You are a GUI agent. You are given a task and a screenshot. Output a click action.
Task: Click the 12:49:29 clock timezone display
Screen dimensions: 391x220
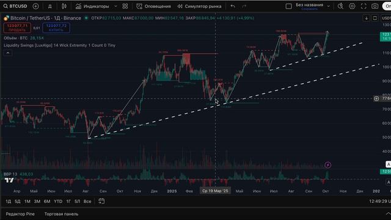[380, 201]
